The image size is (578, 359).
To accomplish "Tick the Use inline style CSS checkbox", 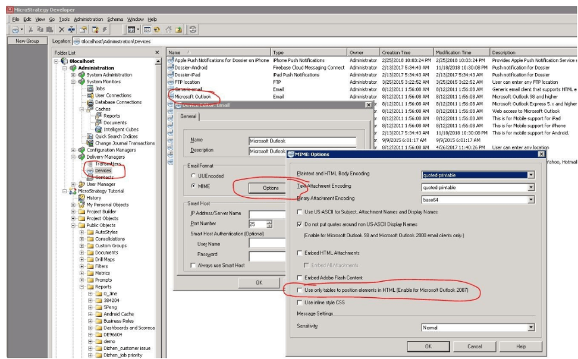I will pos(299,303).
